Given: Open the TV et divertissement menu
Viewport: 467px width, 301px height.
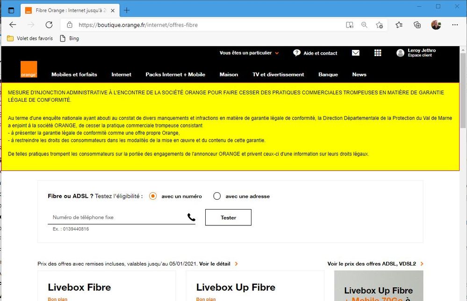Looking at the screenshot, I should (278, 75).
